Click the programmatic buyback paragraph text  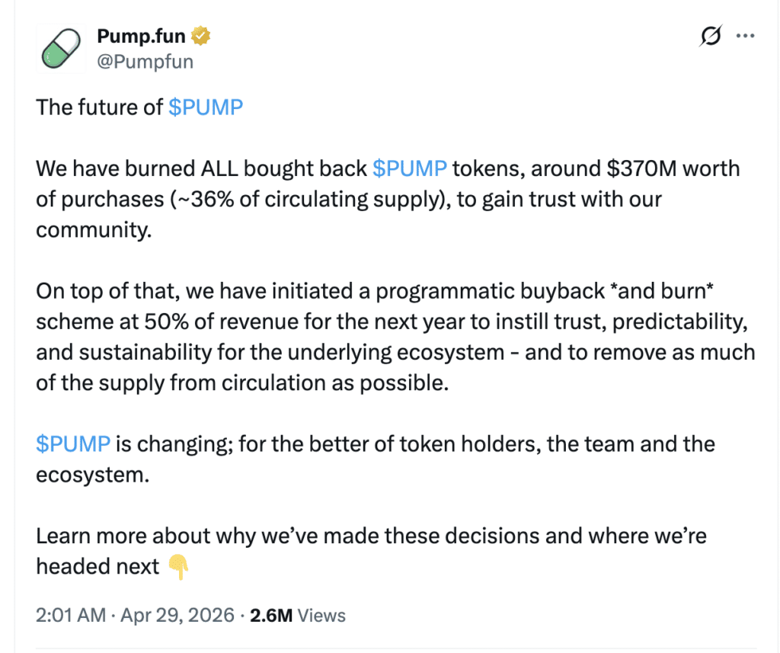tap(381, 337)
